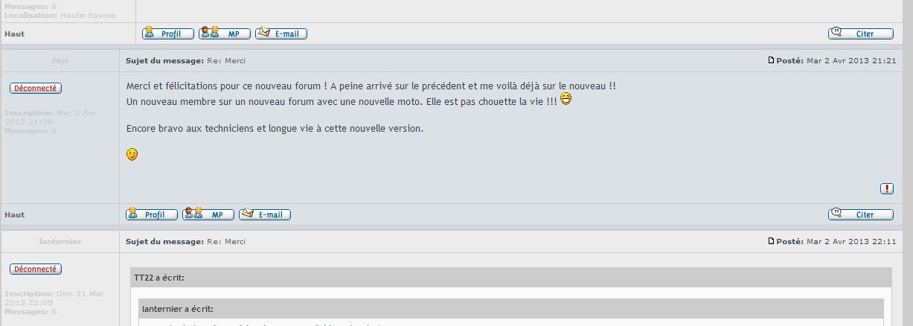Click the 'TT22 a écrit:' quote header

point(510,278)
